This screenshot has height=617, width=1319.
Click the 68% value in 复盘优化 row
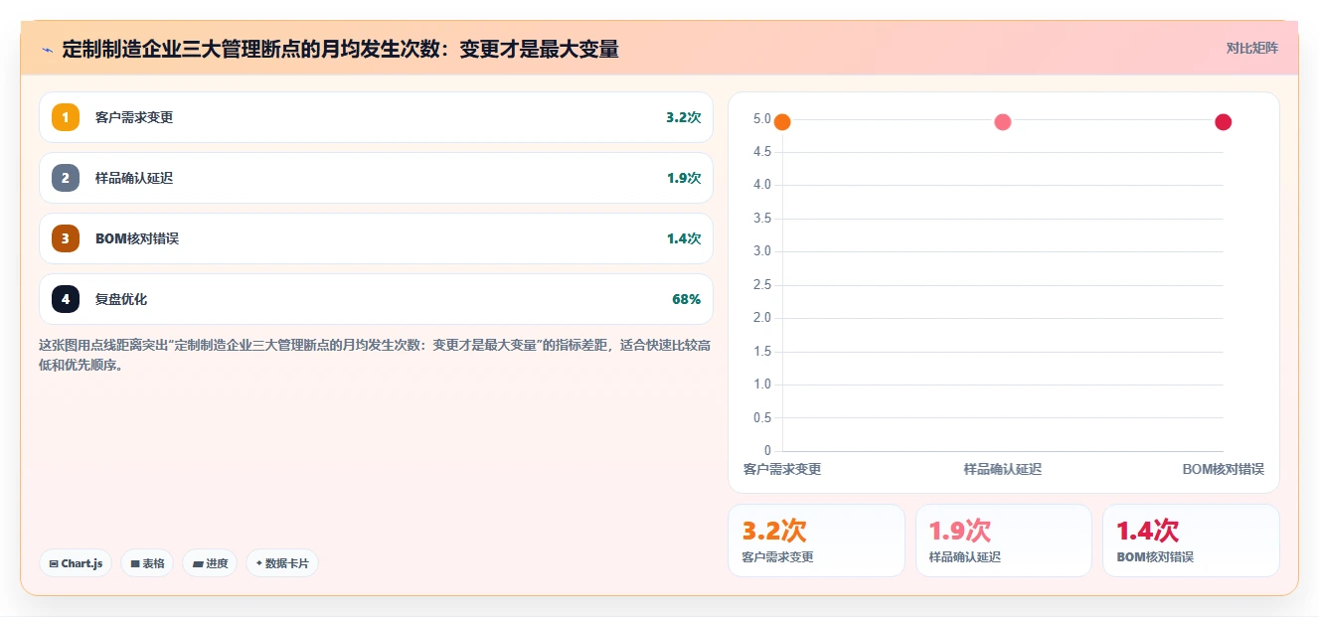click(x=686, y=299)
